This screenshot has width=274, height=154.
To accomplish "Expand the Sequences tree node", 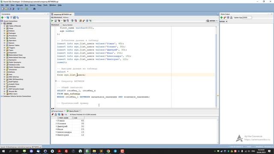I will [x=4, y=53].
